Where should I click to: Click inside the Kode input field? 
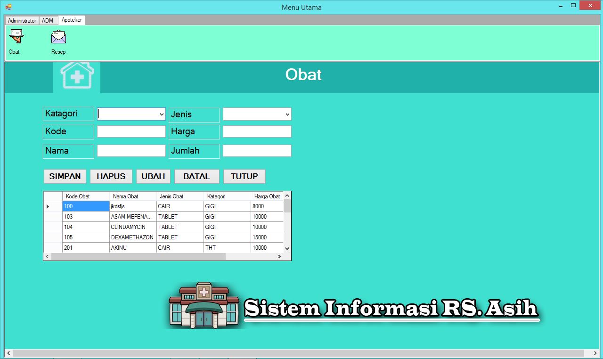point(131,131)
